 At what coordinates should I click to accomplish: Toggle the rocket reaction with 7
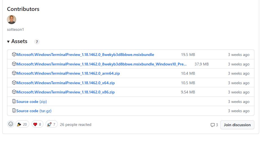[x=52, y=124]
